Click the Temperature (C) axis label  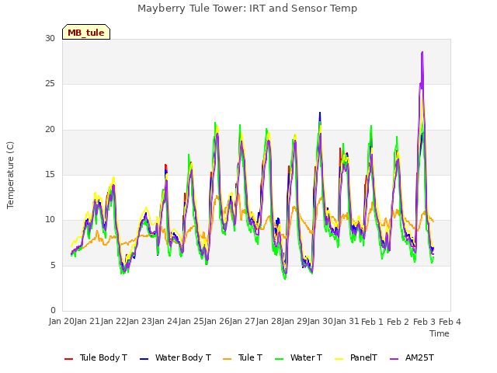pos(10,175)
